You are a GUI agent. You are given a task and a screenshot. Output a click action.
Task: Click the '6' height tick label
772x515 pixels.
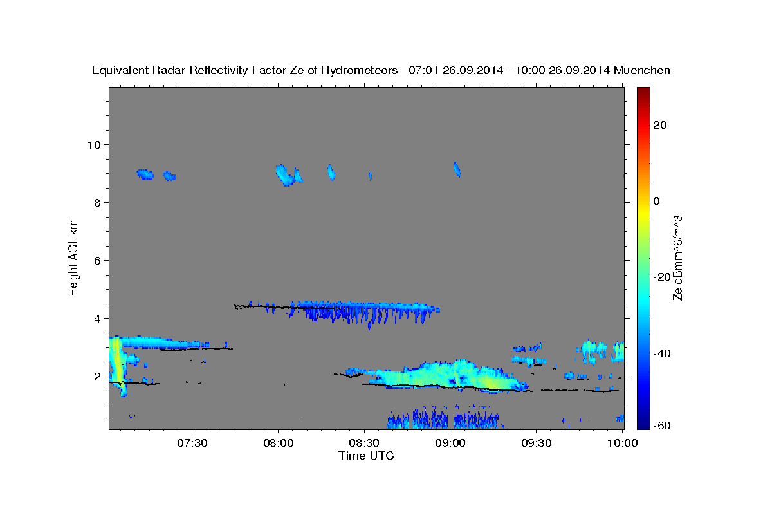pyautogui.click(x=98, y=260)
